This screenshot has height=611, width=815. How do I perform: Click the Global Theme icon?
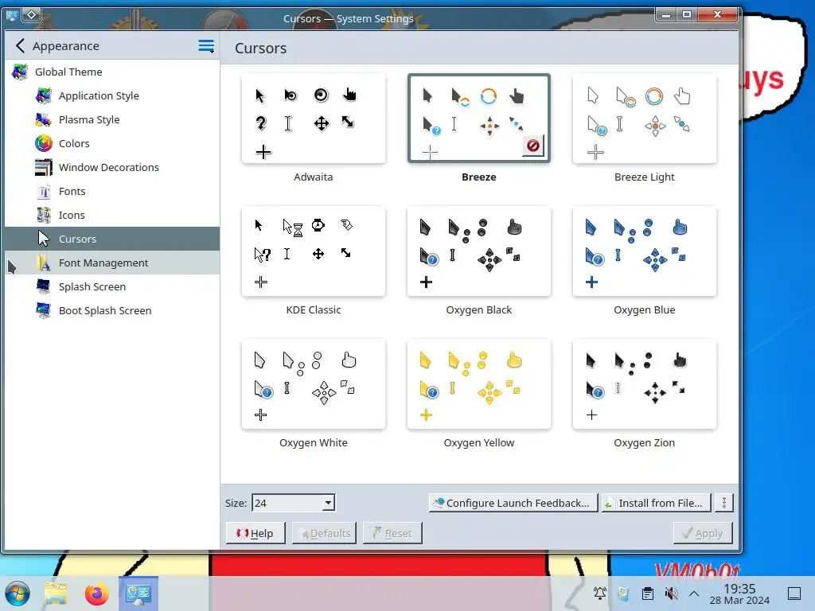[20, 72]
